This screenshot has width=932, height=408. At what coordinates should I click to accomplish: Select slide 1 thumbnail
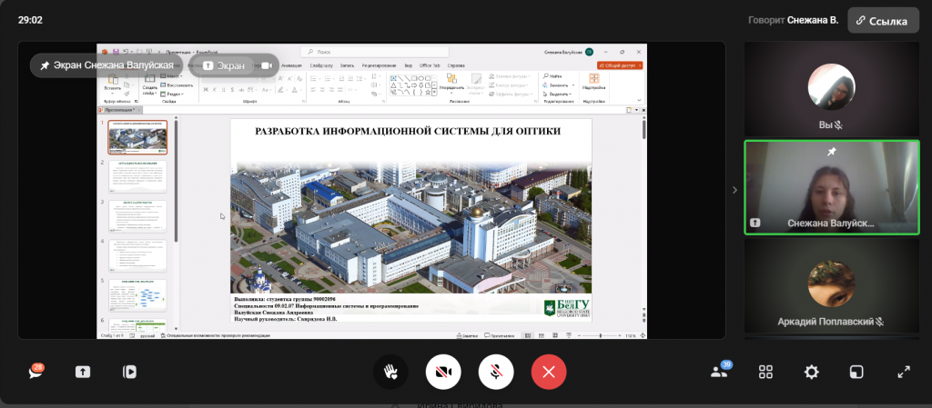tap(137, 137)
